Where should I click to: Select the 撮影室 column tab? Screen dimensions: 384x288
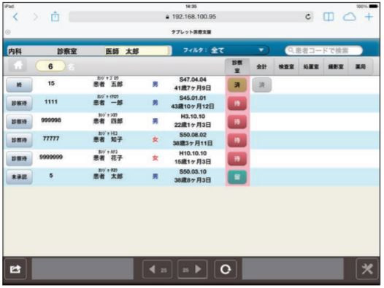tap(336, 66)
